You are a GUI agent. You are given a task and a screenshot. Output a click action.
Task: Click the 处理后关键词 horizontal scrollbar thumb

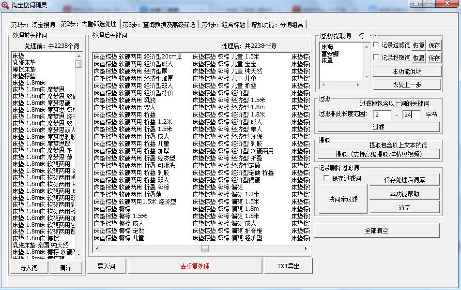click(205, 248)
